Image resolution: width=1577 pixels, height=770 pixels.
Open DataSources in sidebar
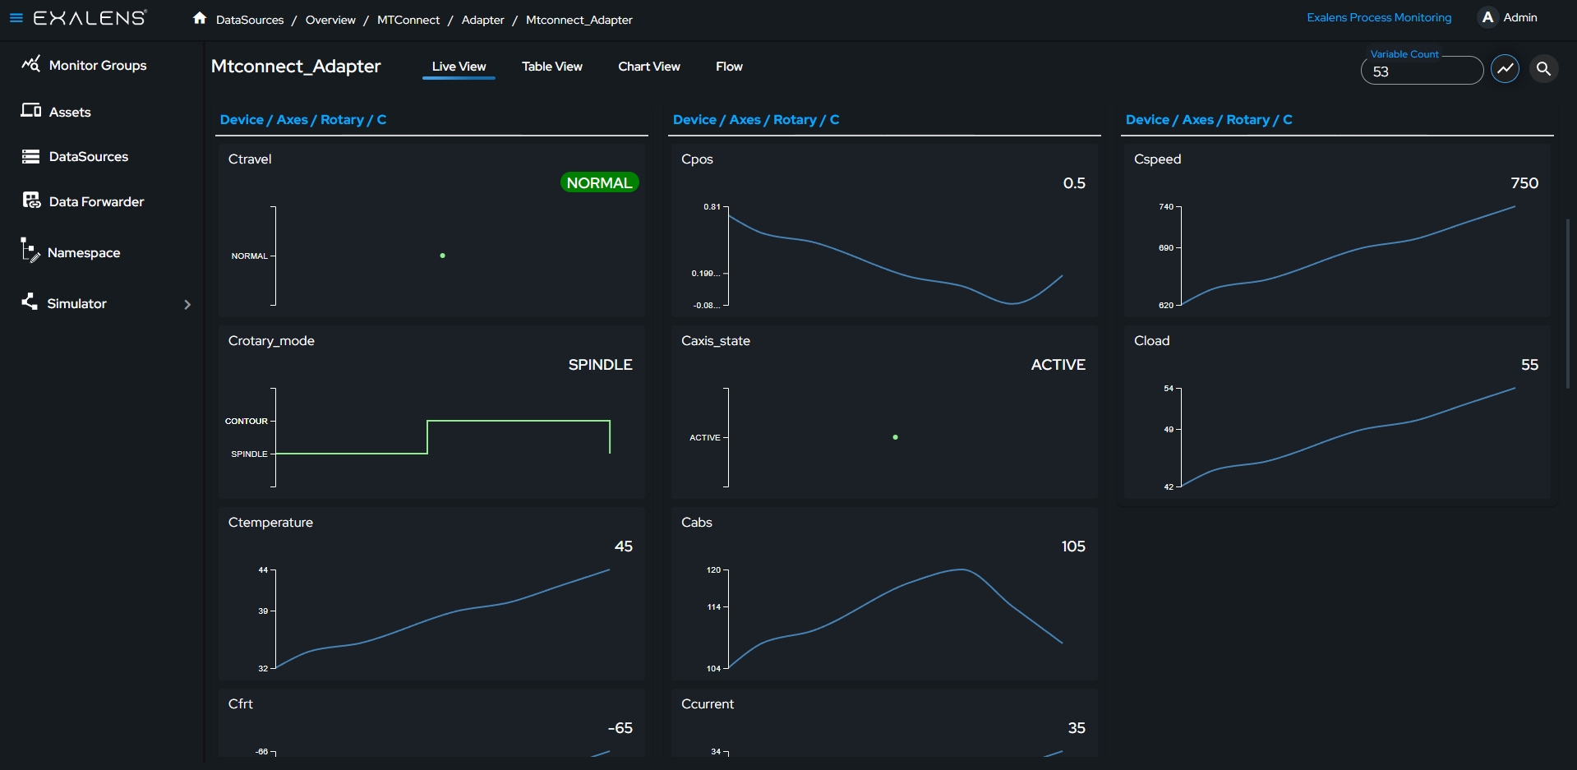coord(89,156)
